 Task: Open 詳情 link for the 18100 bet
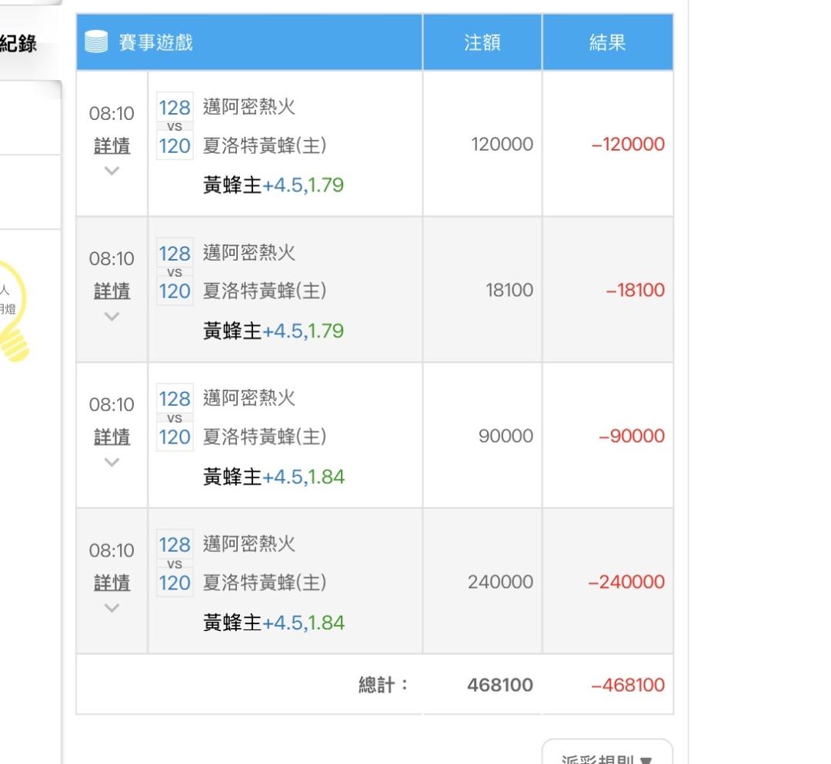pyautogui.click(x=112, y=291)
